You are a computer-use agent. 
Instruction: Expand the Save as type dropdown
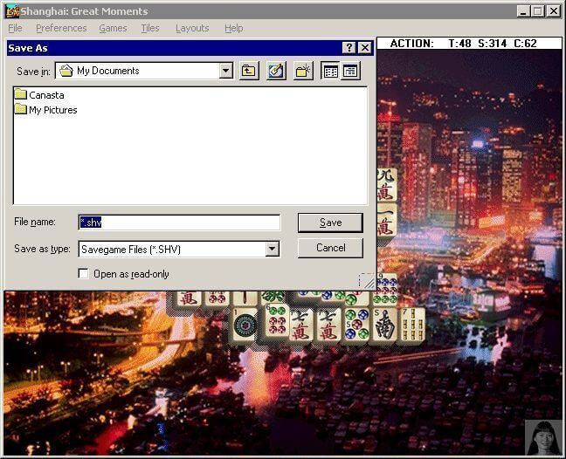coord(273,249)
